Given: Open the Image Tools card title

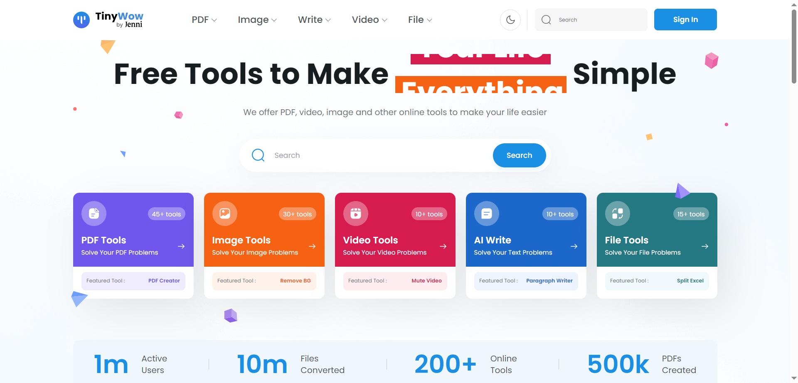Looking at the screenshot, I should pos(241,240).
